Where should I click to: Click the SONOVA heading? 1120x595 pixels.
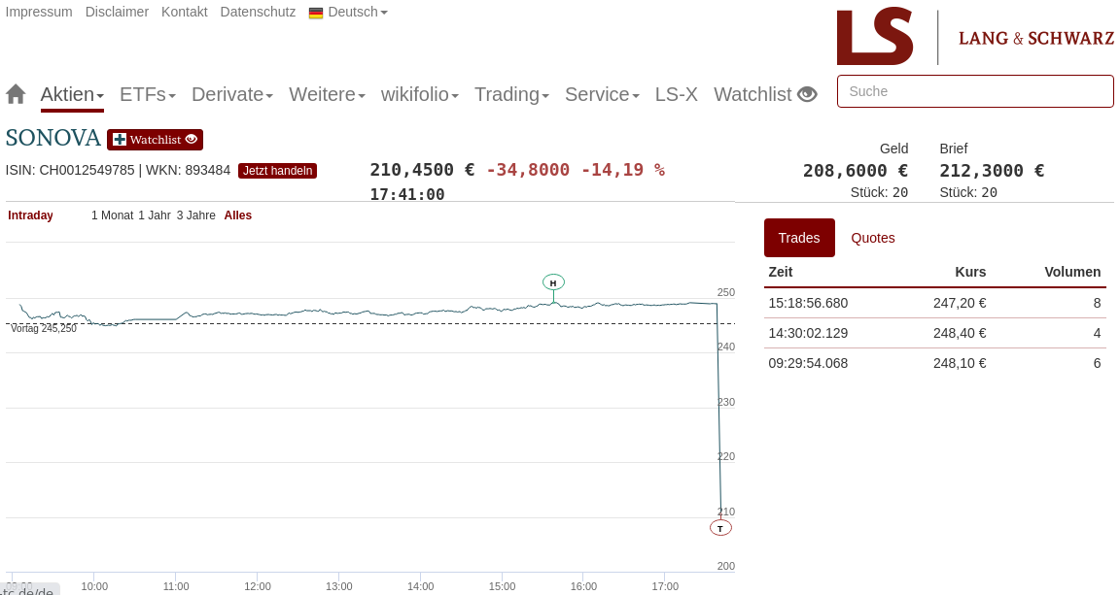(x=52, y=138)
